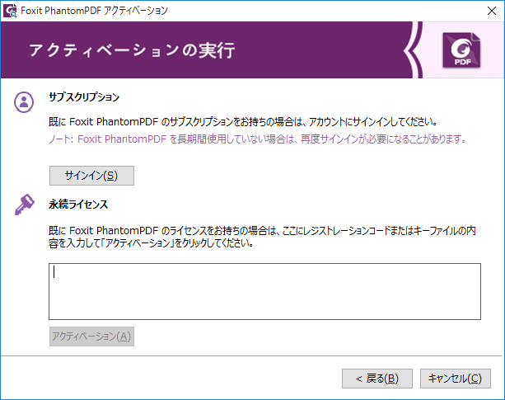Screen dimensions: 505x400
Task: Click the purple ノート sign-in note text
Action: 257,139
